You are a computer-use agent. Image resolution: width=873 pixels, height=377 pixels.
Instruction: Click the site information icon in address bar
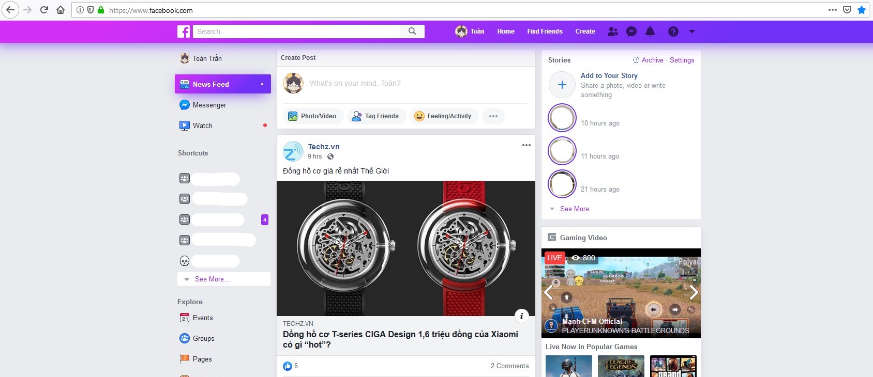click(x=80, y=10)
